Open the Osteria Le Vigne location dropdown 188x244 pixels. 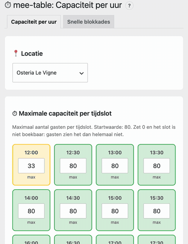point(50,73)
